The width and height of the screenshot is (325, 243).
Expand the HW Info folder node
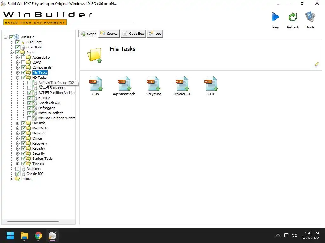[18, 123]
